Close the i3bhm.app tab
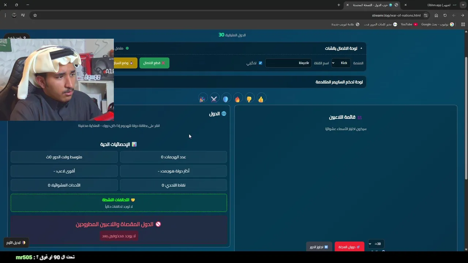This screenshot has width=468, height=263. coord(405,5)
